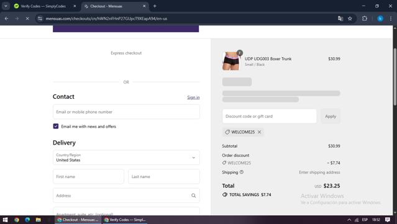397x224 pixels.
Task: Open a new browser tab
Action: click(x=155, y=6)
